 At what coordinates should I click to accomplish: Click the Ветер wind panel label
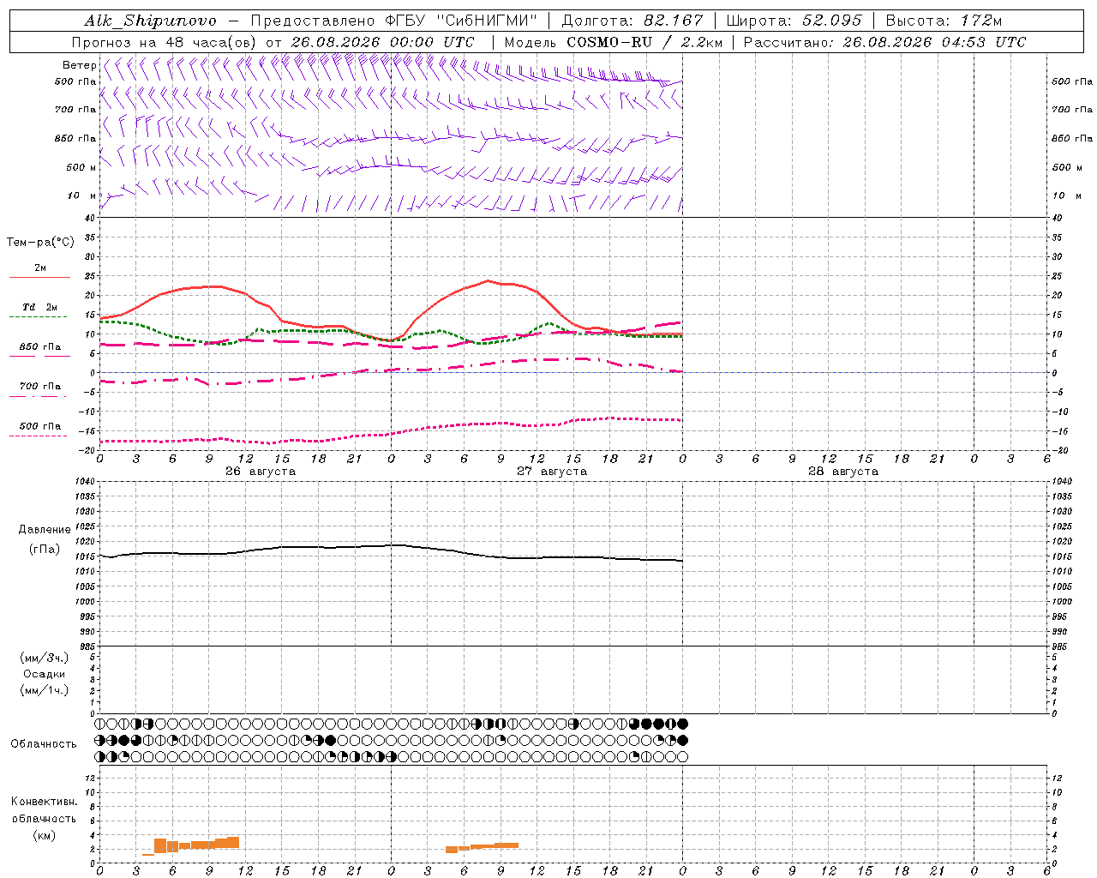click(x=80, y=65)
